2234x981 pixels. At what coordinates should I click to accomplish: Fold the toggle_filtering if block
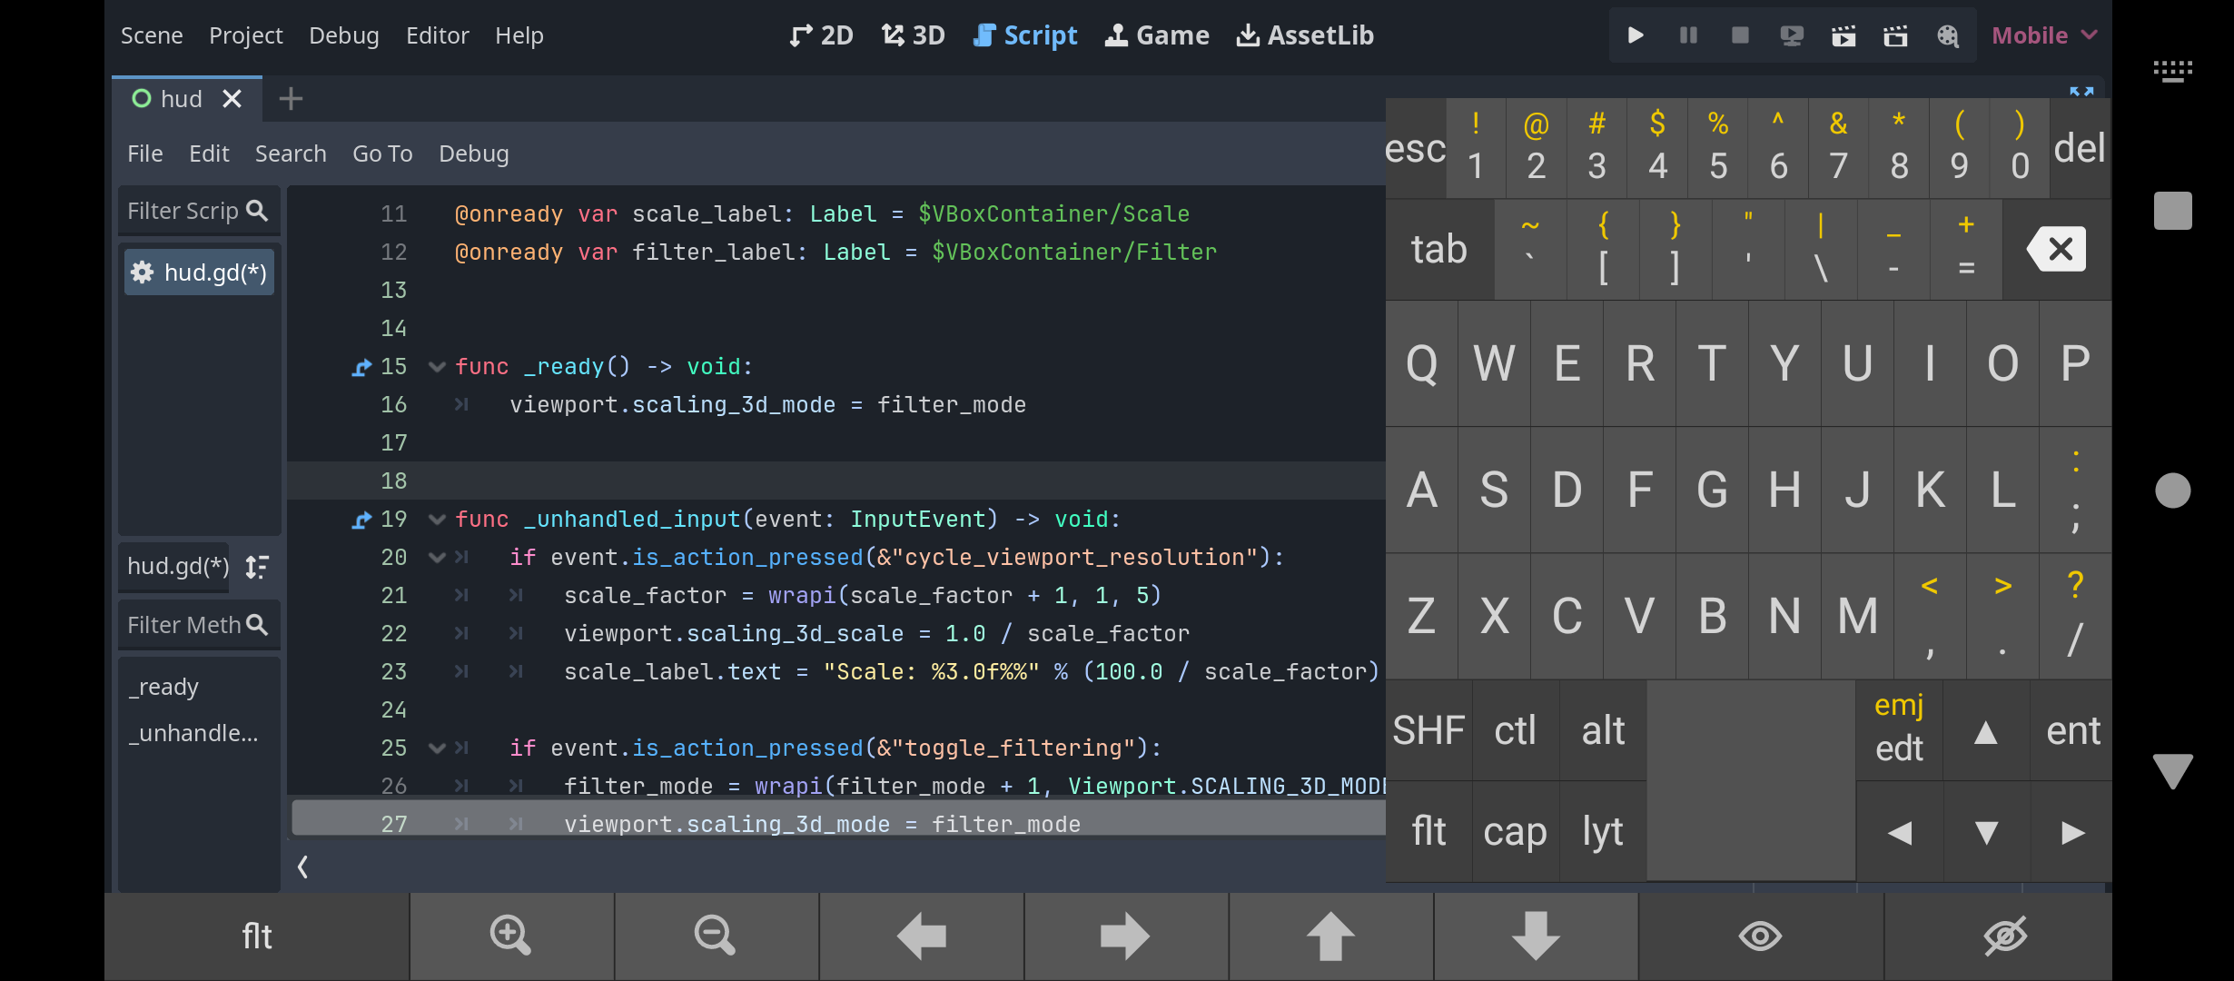click(437, 748)
